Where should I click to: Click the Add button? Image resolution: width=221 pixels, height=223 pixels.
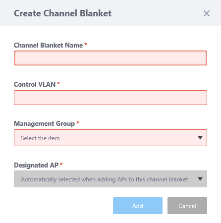click(138, 206)
